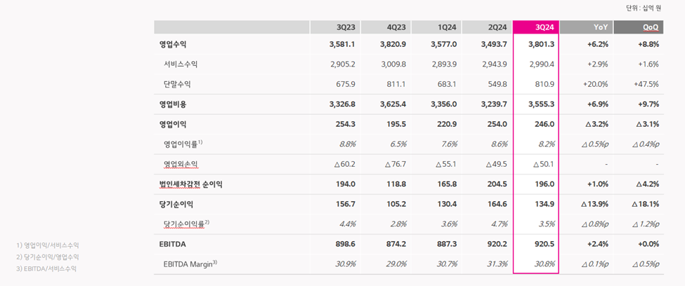Click the QoQ column header

[639, 27]
